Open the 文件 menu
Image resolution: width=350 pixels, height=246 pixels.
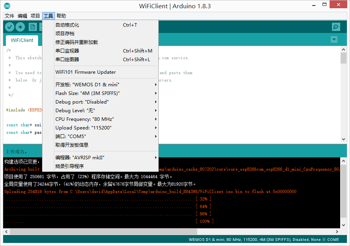pos(9,16)
